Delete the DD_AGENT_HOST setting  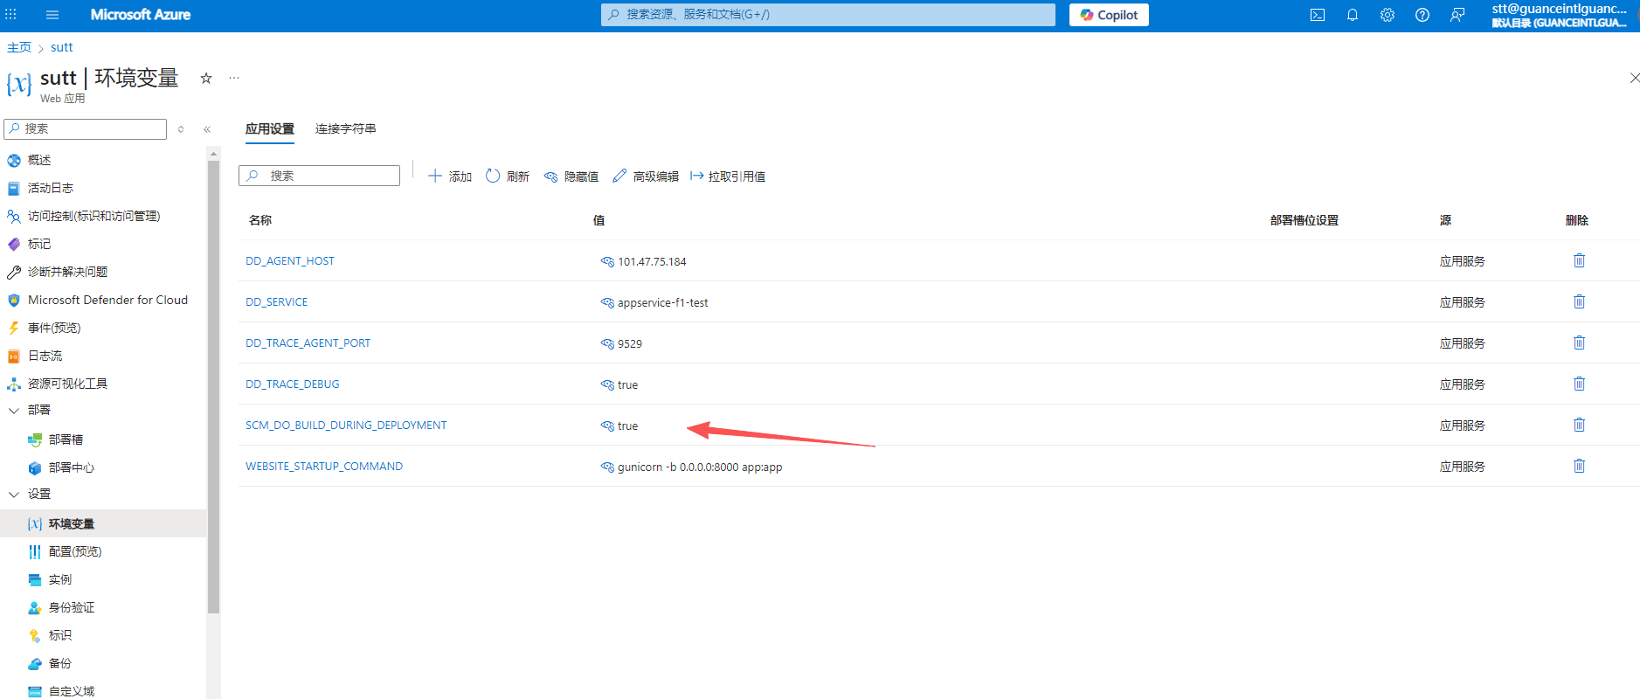click(1579, 260)
